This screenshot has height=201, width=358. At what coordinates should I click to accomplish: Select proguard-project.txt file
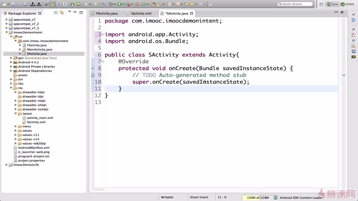[34, 156]
